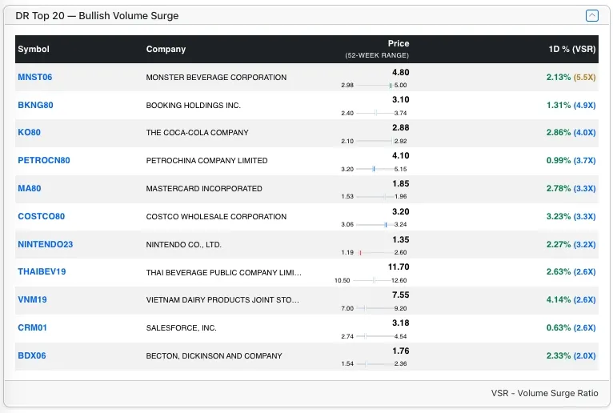Click the VNM19 price 7.55

coord(401,295)
